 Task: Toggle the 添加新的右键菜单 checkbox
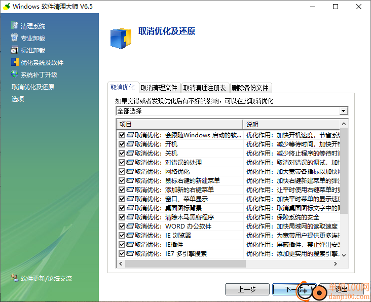click(x=122, y=190)
